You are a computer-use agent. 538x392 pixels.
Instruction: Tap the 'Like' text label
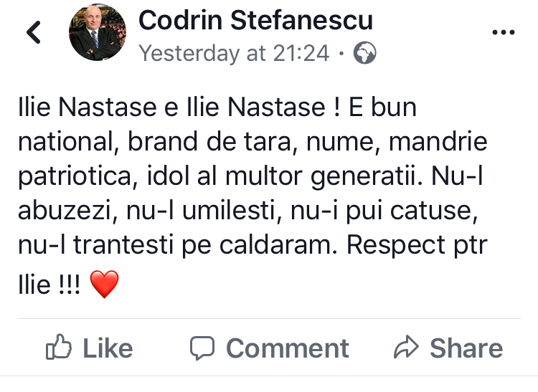coord(108,348)
